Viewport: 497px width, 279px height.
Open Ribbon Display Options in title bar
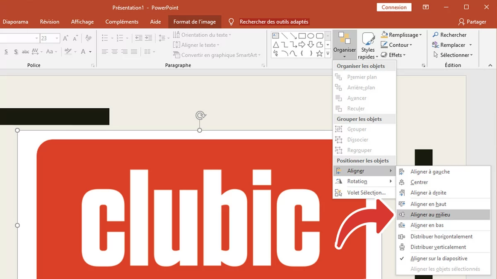click(426, 7)
